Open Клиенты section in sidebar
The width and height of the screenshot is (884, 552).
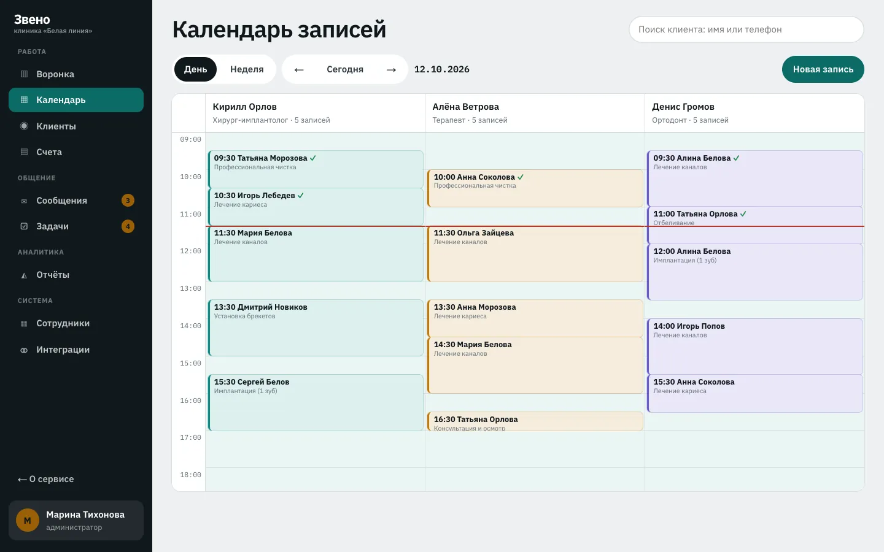(x=76, y=126)
